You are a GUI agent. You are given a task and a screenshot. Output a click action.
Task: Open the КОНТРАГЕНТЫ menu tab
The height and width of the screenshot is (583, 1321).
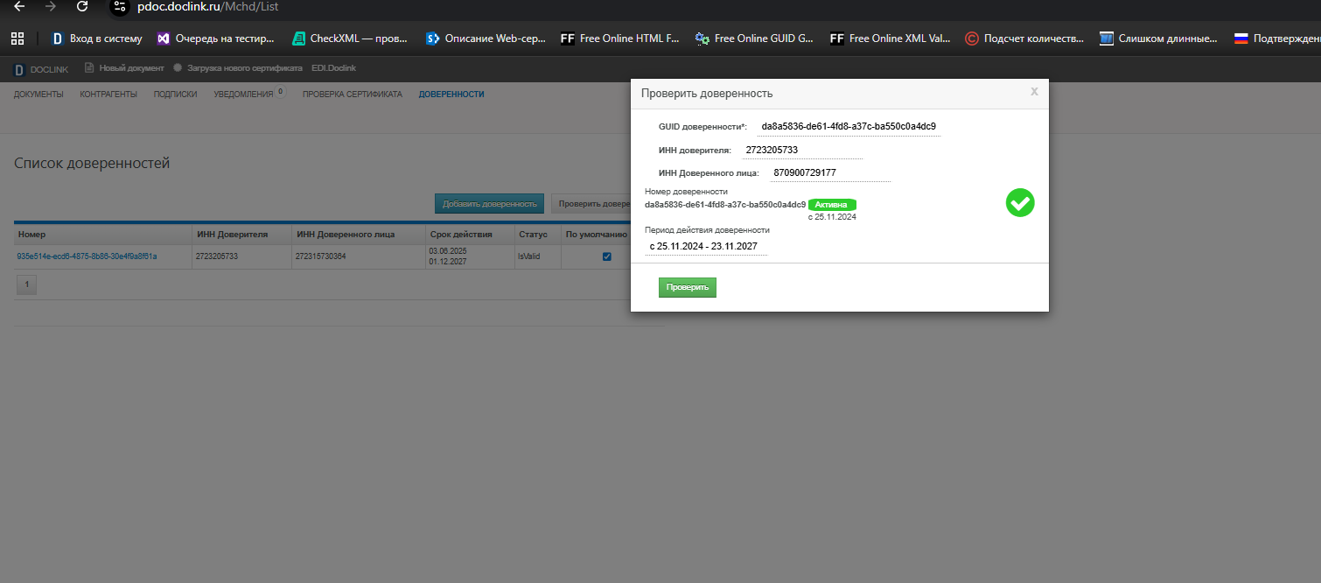[x=108, y=95]
